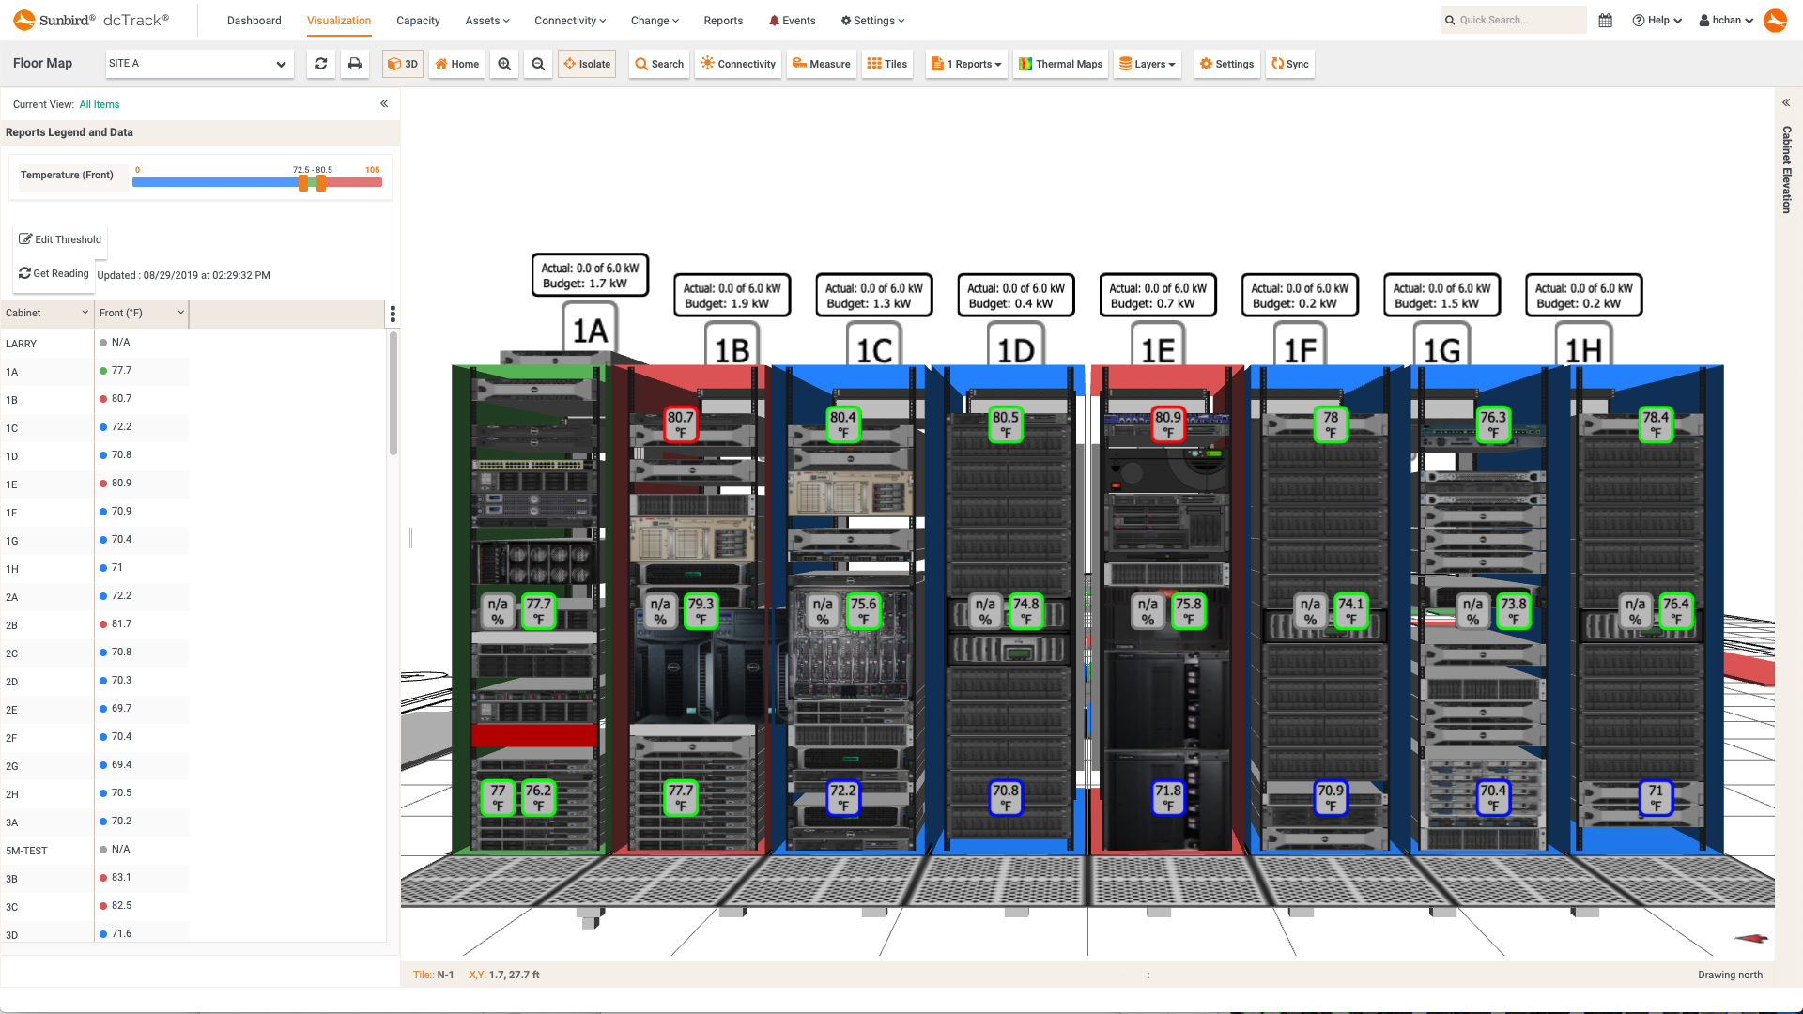1803x1014 pixels.
Task: Toggle the Isolate mode button
Action: [x=587, y=64]
